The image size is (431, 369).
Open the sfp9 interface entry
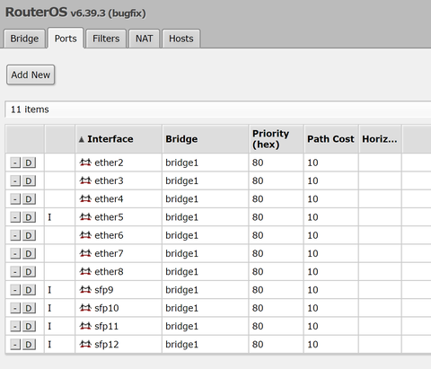click(x=104, y=290)
